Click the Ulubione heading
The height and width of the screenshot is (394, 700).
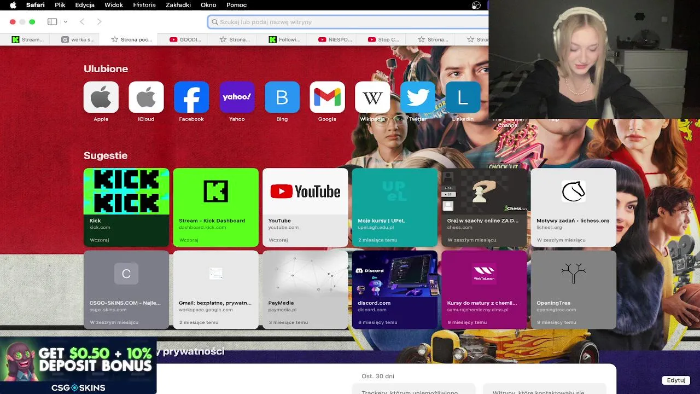(106, 69)
